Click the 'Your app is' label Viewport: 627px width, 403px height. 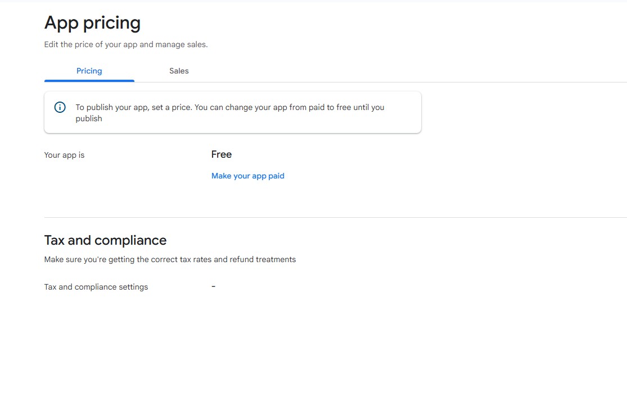(64, 155)
